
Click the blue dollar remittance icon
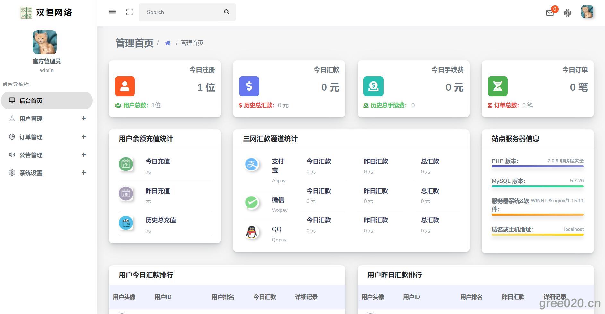(x=249, y=86)
